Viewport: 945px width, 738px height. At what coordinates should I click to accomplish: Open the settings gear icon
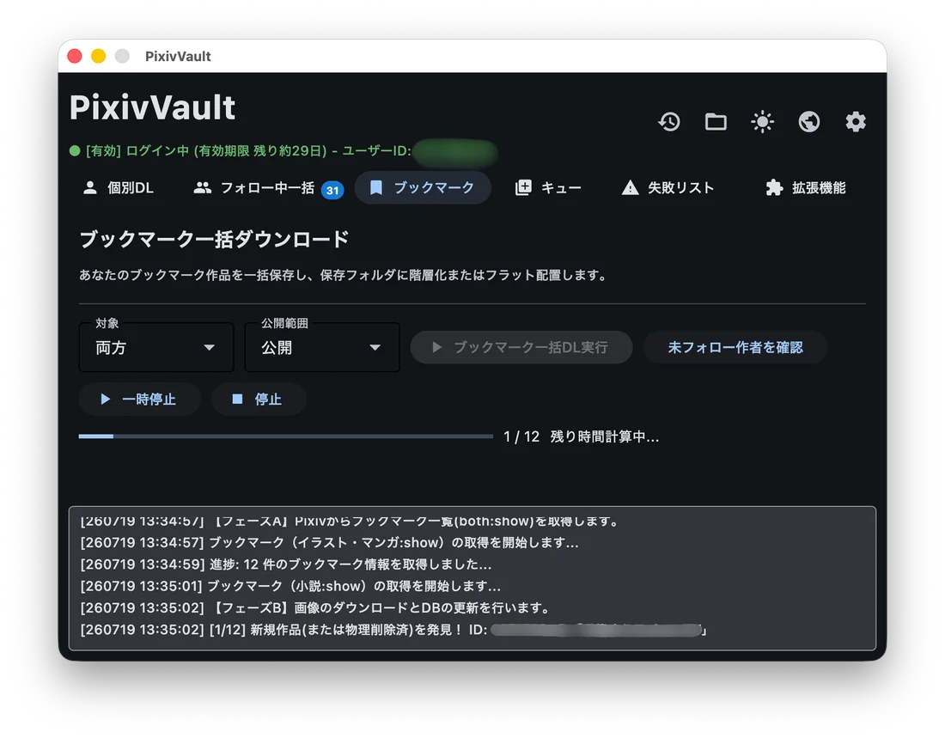[856, 122]
